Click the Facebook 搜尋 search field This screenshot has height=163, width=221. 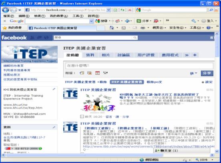(93, 38)
